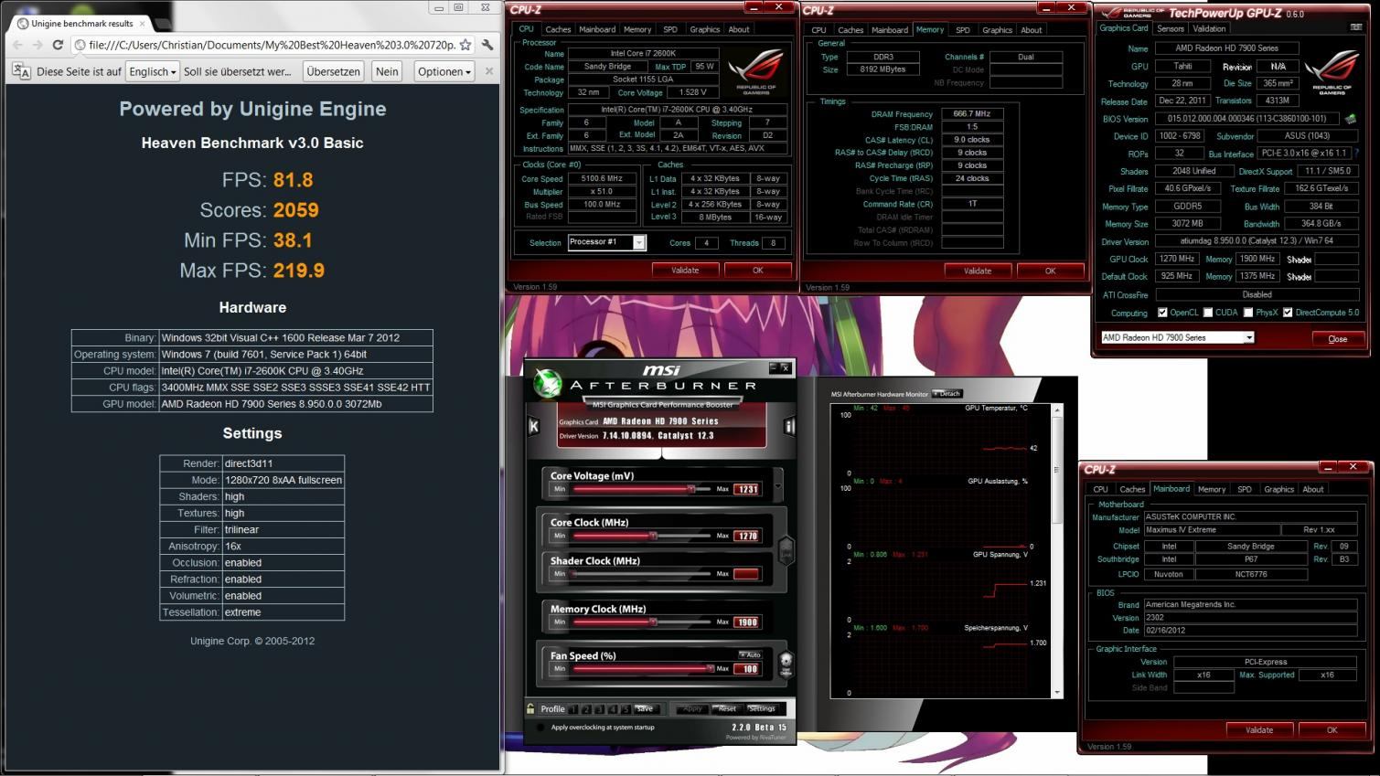Select profile slot 3 in Afterburner
The width and height of the screenshot is (1380, 776).
coord(600,709)
